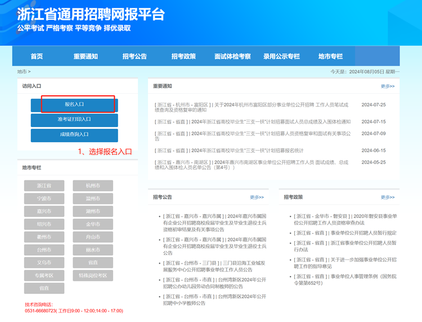Switch to 招考公告 navigation item
This screenshot has height=322, width=422.
click(134, 56)
